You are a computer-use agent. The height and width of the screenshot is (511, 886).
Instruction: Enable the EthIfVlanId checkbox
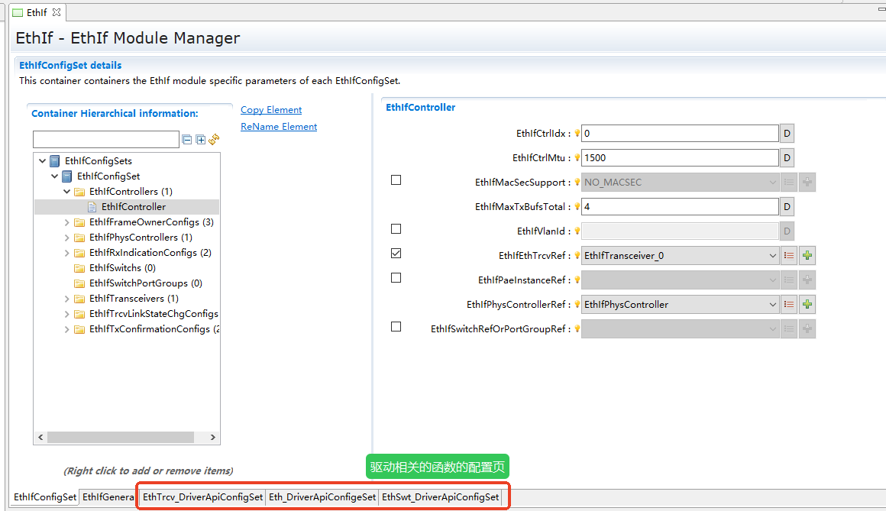pyautogui.click(x=395, y=228)
